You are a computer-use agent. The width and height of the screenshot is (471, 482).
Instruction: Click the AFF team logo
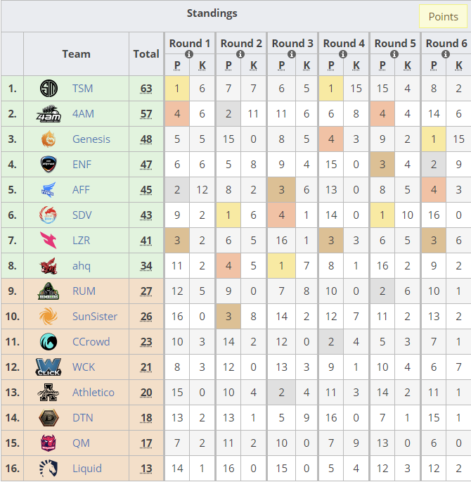tap(49, 190)
